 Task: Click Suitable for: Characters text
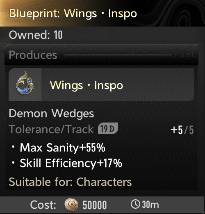(70, 182)
